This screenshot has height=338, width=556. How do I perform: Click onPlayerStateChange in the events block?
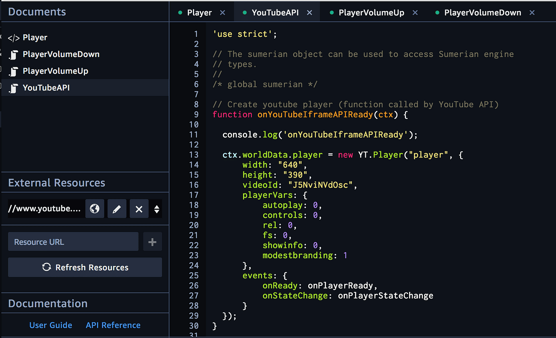pos(386,296)
